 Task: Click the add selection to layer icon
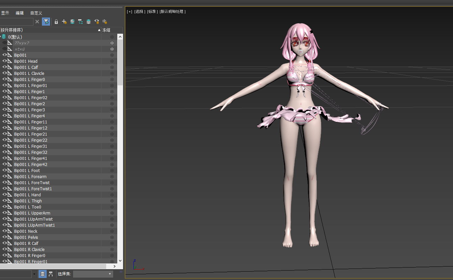coord(72,22)
